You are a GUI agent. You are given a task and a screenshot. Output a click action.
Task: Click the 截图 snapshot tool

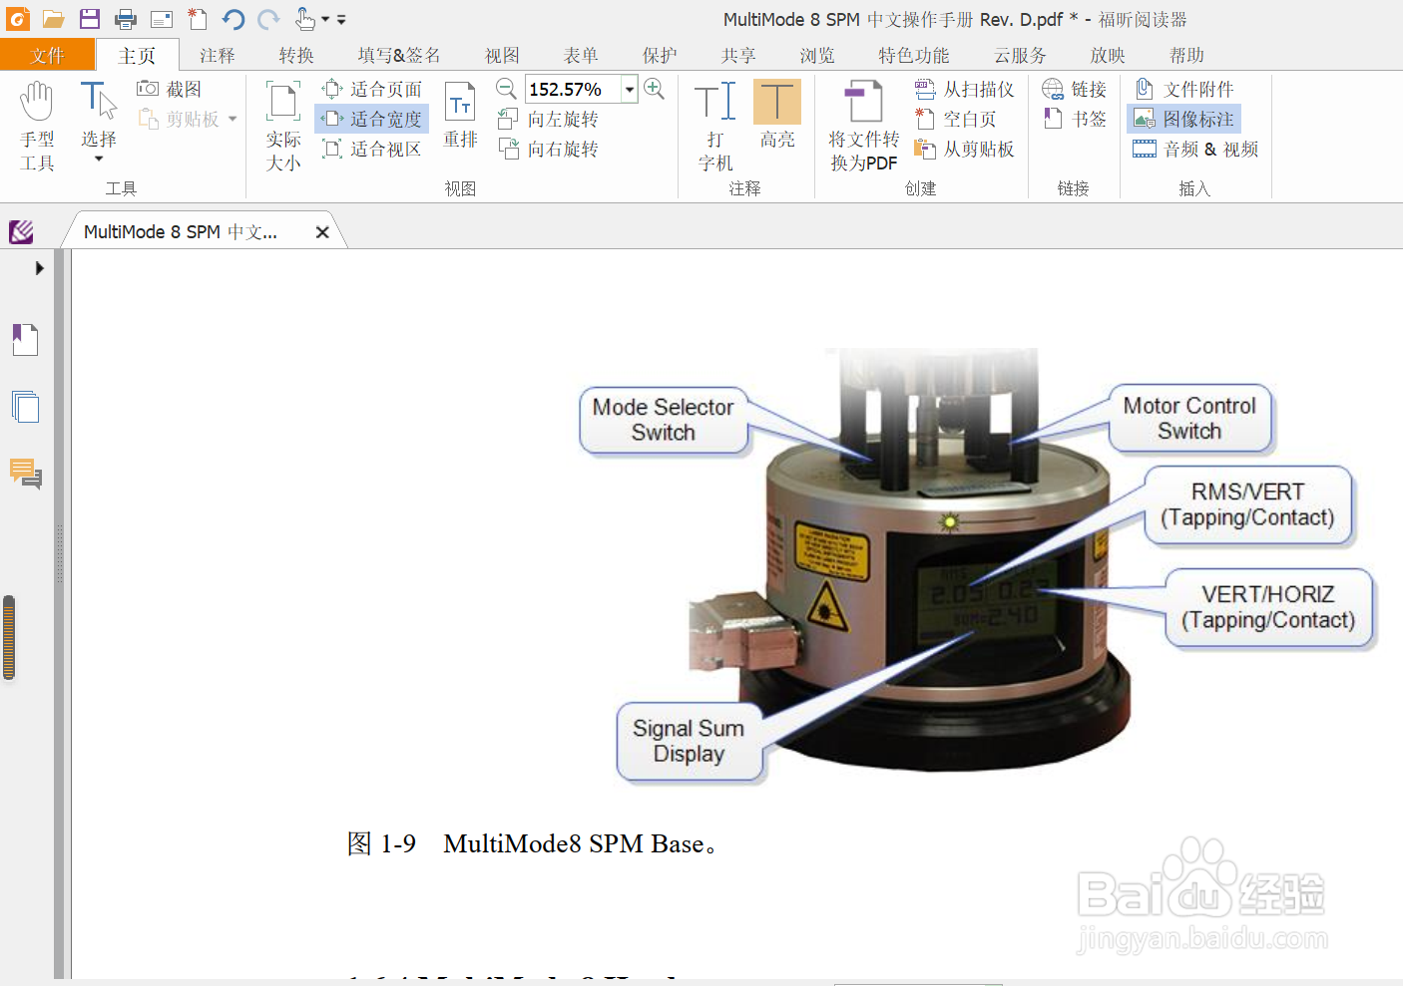pos(170,90)
